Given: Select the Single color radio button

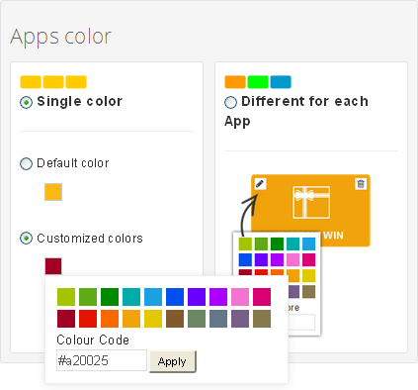Looking at the screenshot, I should (27, 102).
